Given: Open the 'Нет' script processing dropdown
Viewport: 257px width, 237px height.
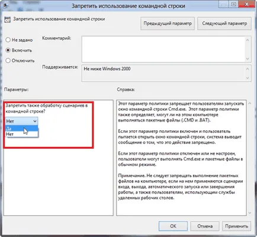Looking at the screenshot, I should click(x=21, y=121).
